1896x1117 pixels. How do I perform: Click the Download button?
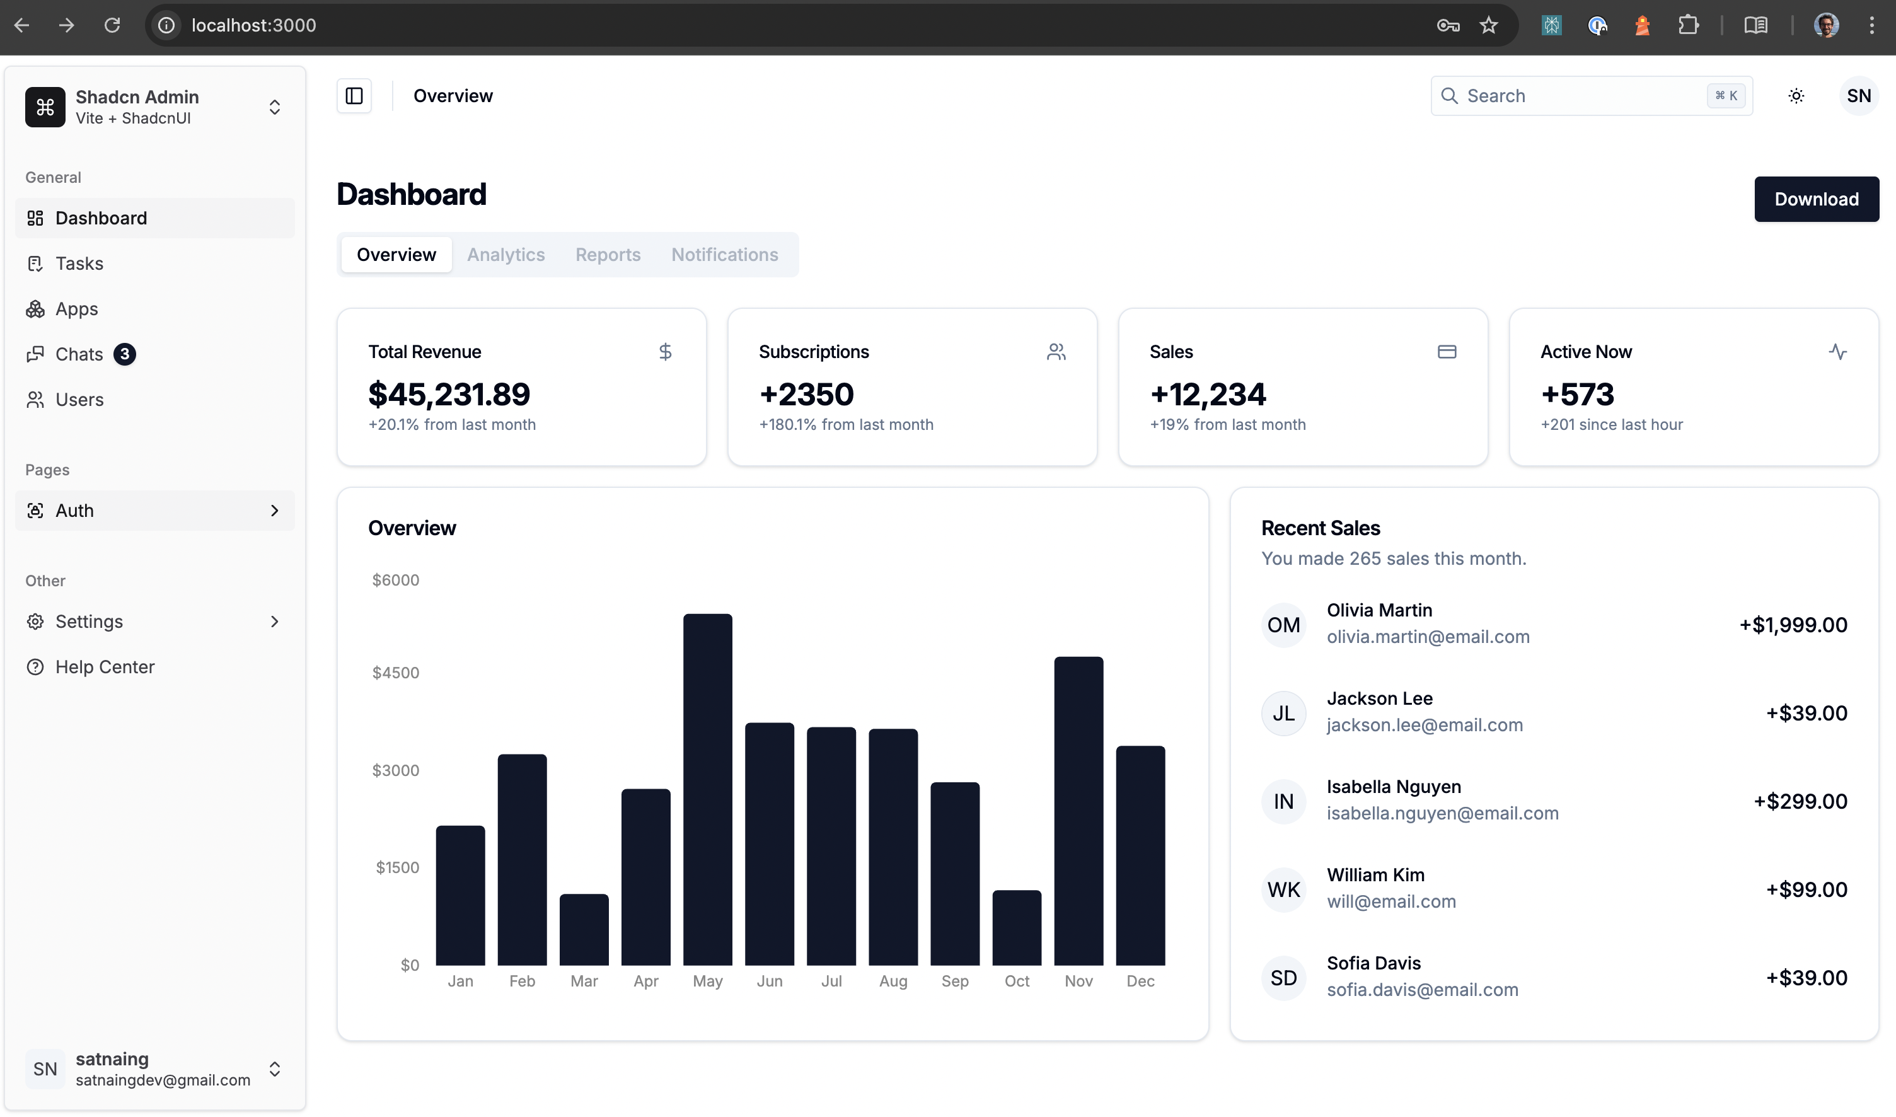[1816, 199]
